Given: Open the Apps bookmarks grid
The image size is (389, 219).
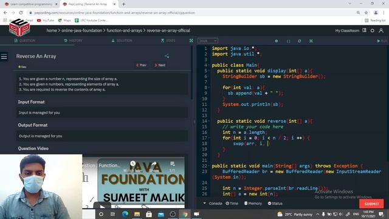Looking at the screenshot, I should click(x=5, y=20).
